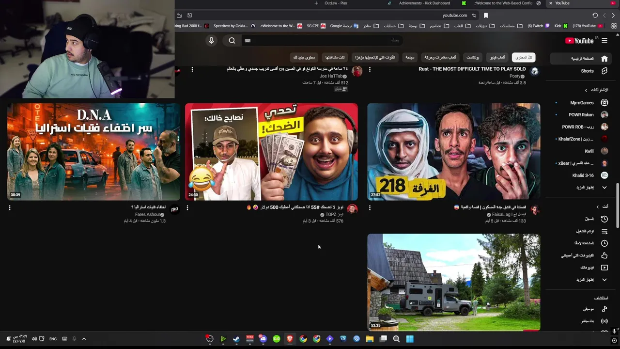Click Fares Ashour channel name

pyautogui.click(x=147, y=214)
